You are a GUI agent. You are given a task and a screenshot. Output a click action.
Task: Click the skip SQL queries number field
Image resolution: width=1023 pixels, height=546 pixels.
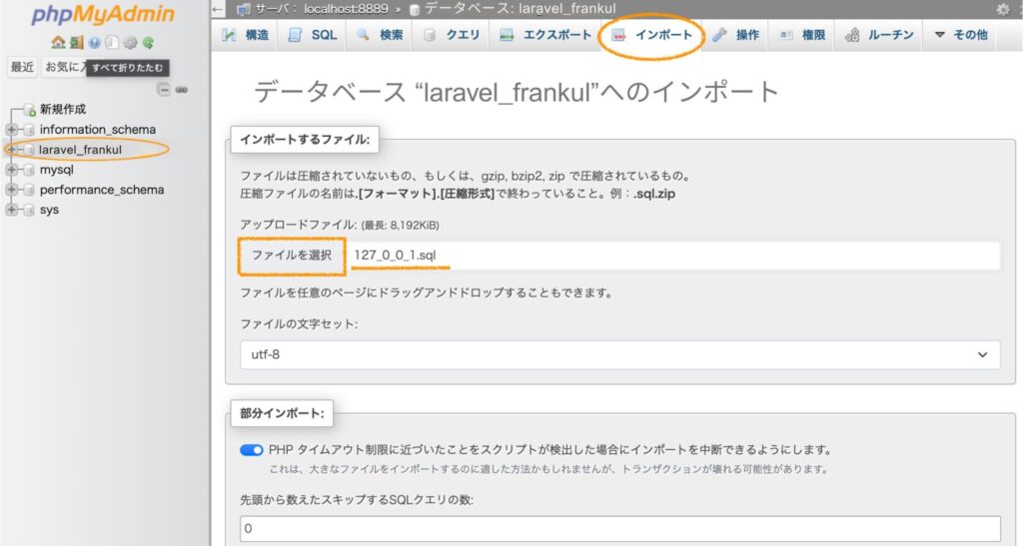[619, 528]
